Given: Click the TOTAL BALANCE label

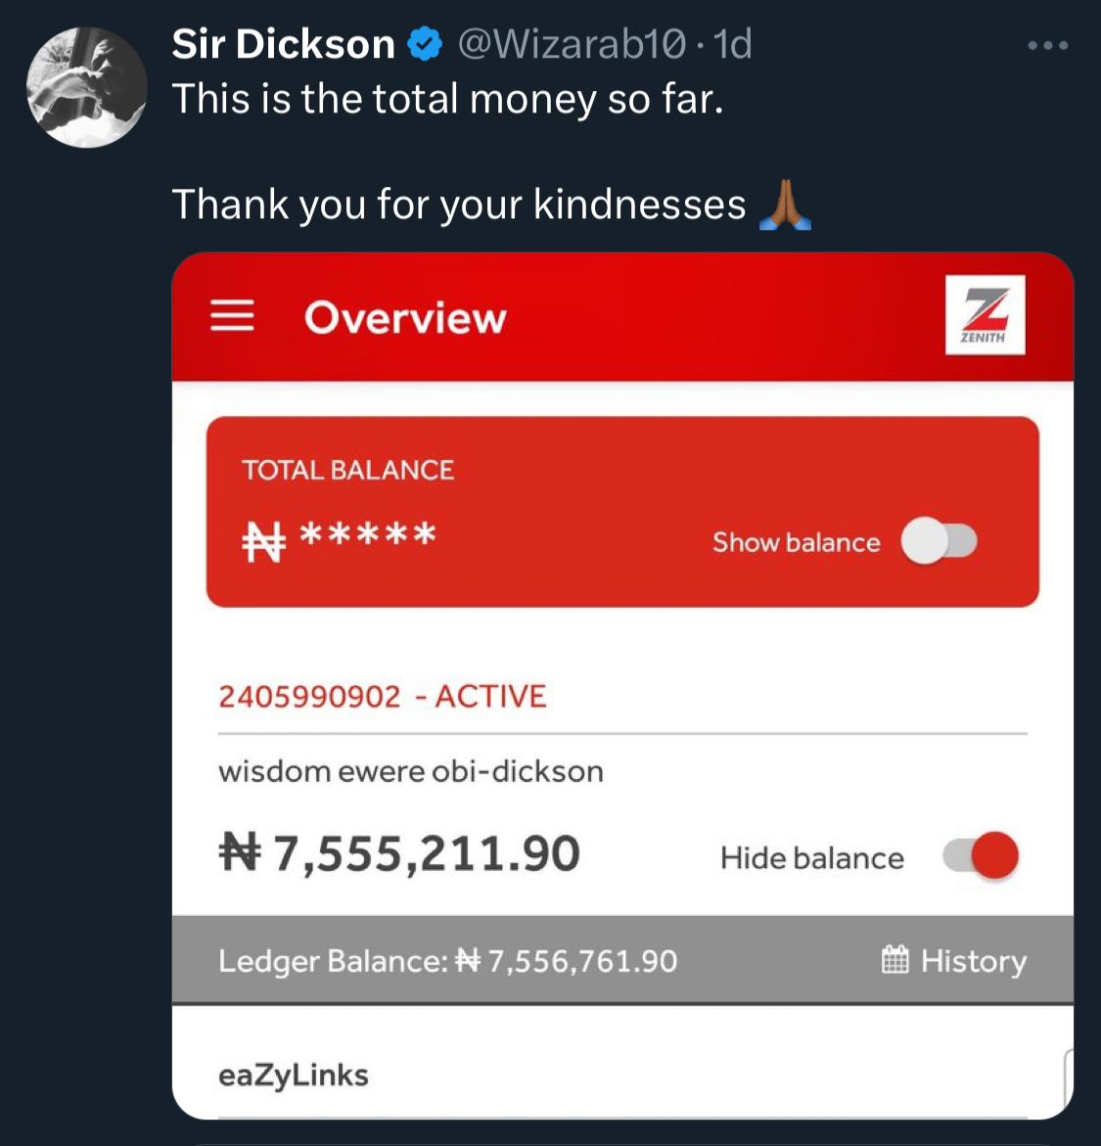Looking at the screenshot, I should pos(347,470).
